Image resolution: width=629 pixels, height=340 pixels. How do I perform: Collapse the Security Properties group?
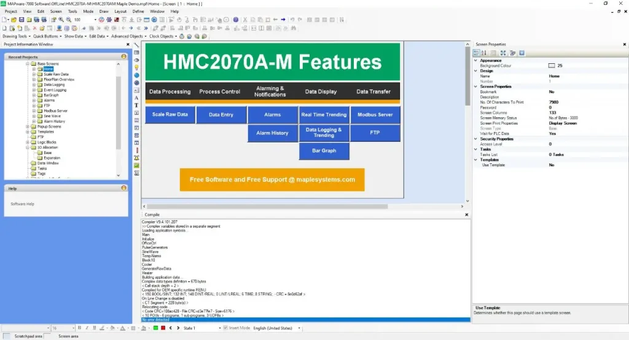point(476,139)
